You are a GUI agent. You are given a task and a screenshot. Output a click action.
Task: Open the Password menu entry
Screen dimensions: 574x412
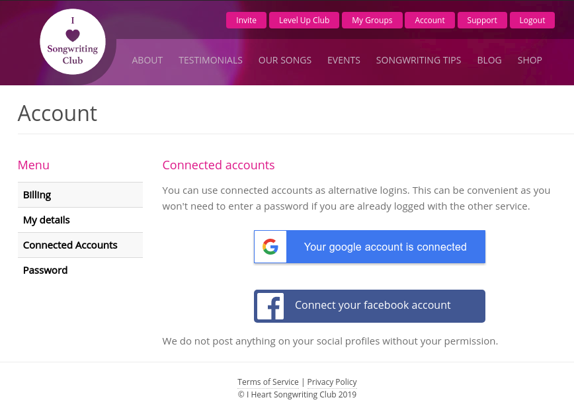[x=46, y=270]
